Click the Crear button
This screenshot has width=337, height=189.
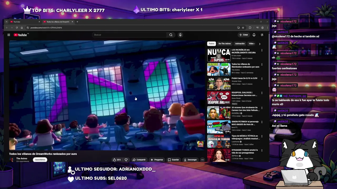pos(244,35)
